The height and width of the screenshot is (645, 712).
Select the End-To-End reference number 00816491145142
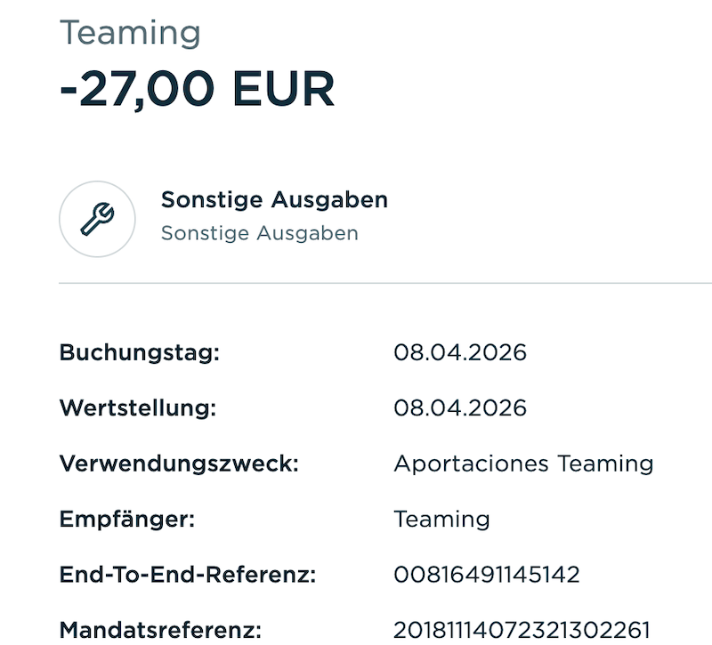(x=486, y=575)
